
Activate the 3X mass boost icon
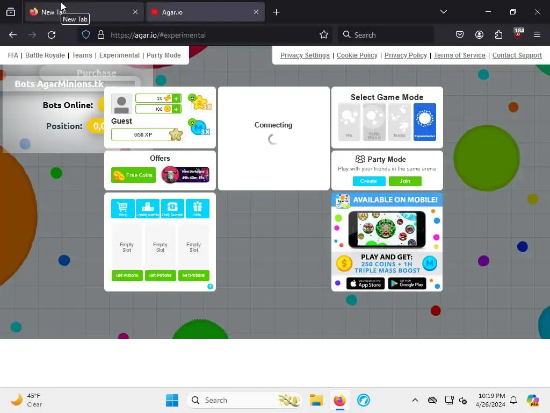tap(199, 127)
